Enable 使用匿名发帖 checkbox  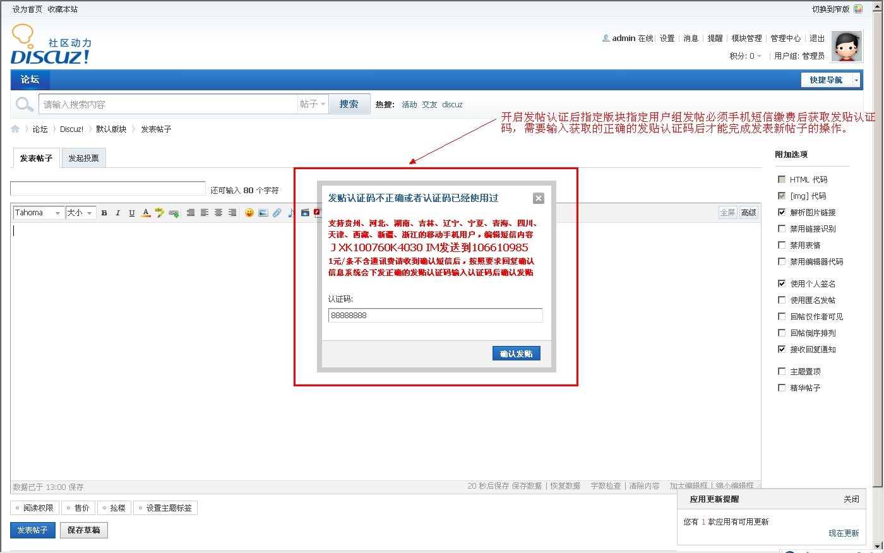pyautogui.click(x=782, y=300)
